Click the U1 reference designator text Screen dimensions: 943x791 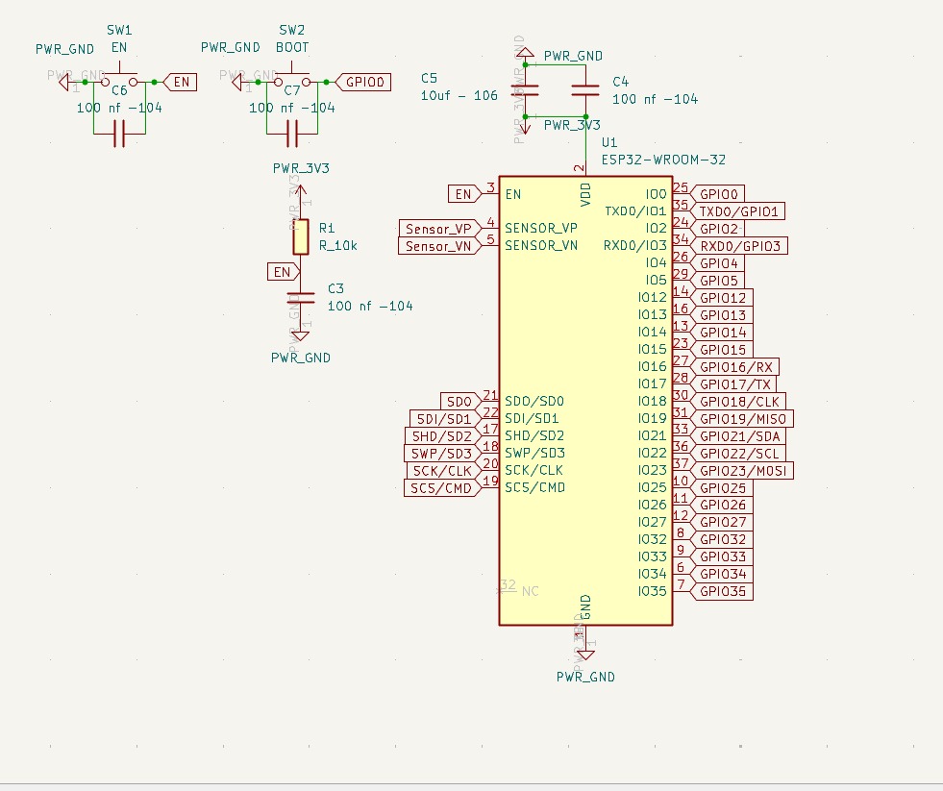point(609,142)
